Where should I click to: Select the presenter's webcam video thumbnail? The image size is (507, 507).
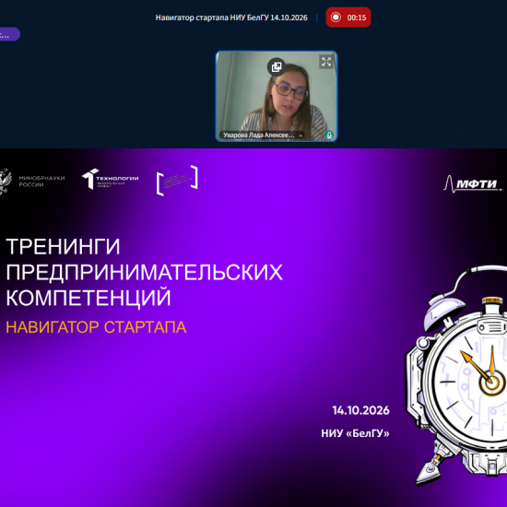coord(277,96)
